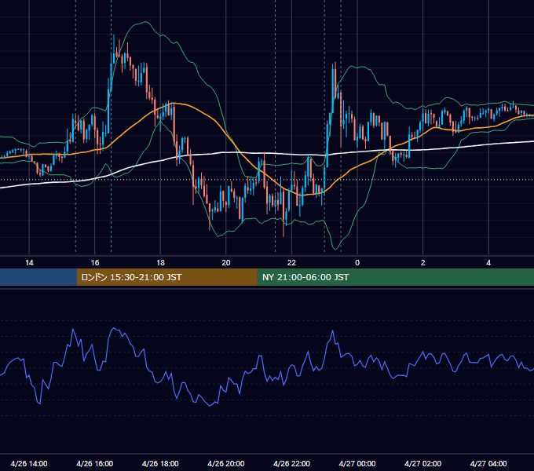This screenshot has height=471, width=534.
Task: Click the 4/26 22:00 date label
Action: tap(291, 463)
